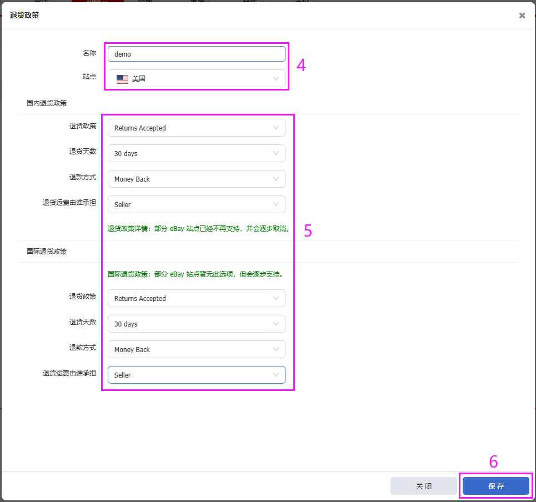
Task: Open the 站点 dropdown showing 美国
Action: [x=197, y=79]
